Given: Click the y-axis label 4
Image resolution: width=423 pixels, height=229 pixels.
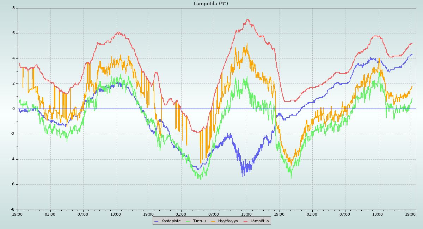Looking at the screenshot, I should pos(13,58).
